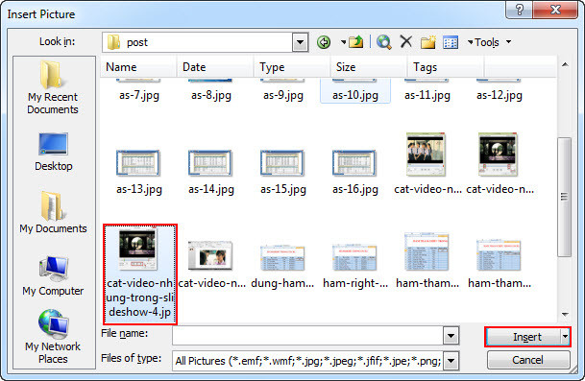Image resolution: width=585 pixels, height=381 pixels.
Task: Select the as-9.jpg file name
Action: coord(283,95)
